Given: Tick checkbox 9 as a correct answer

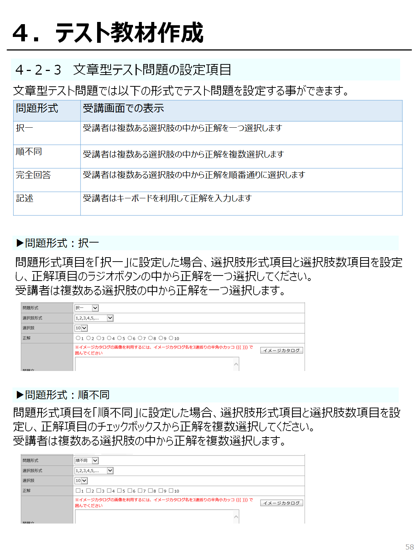Looking at the screenshot, I should pyautogui.click(x=160, y=491).
